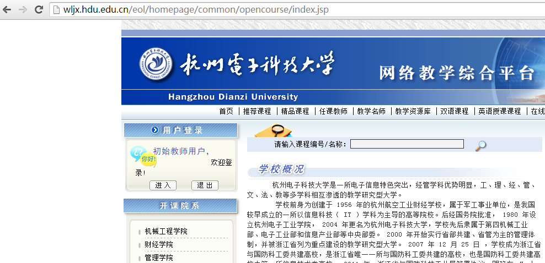
Task: Open the 精品课程 menu item
Action: (295, 111)
